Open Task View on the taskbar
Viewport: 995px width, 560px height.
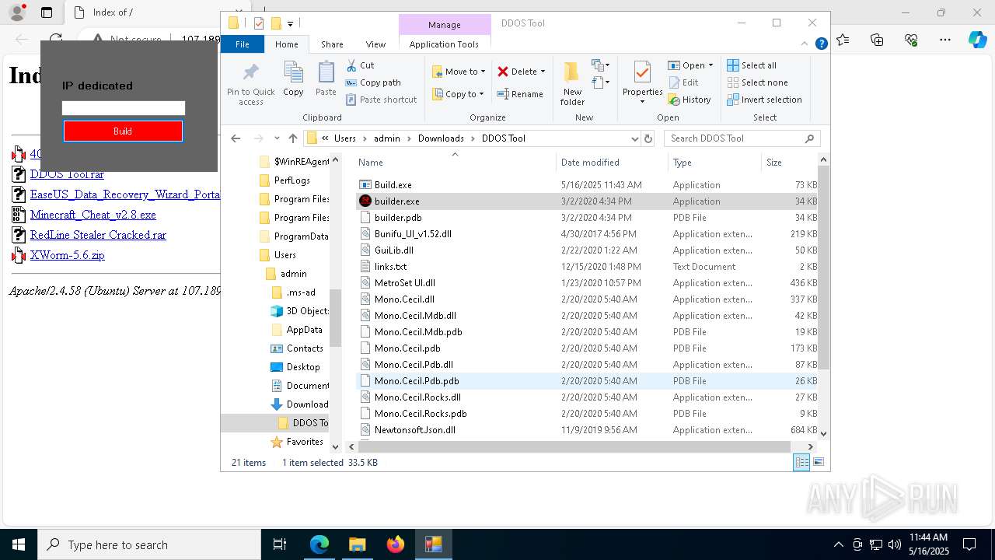[281, 544]
